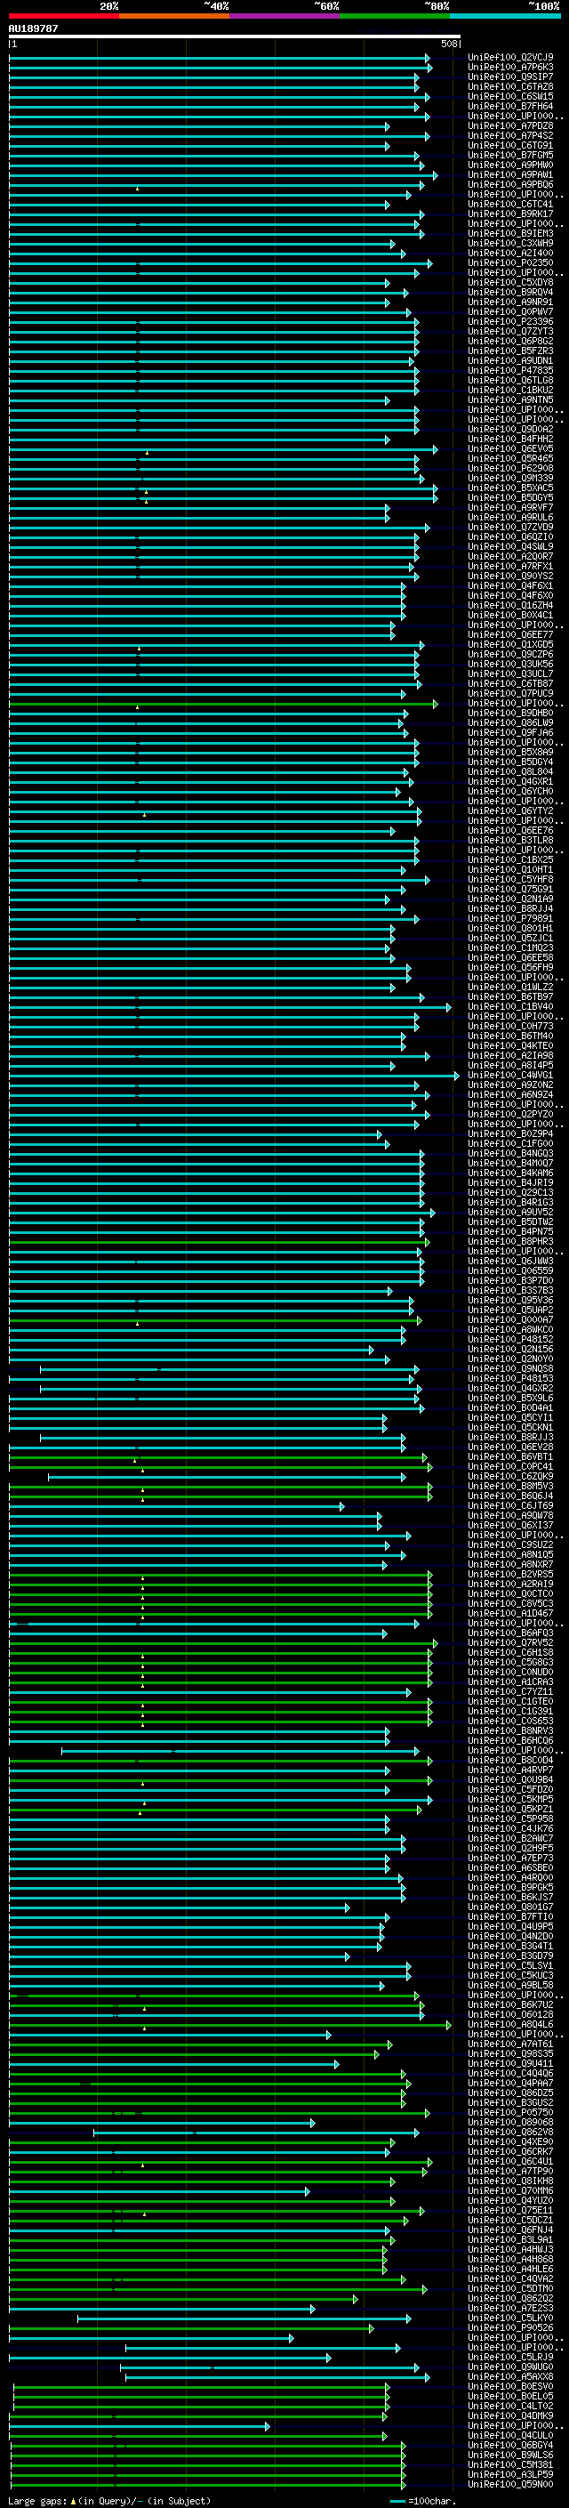
Task: Click the query end position 508
Action: point(449,44)
